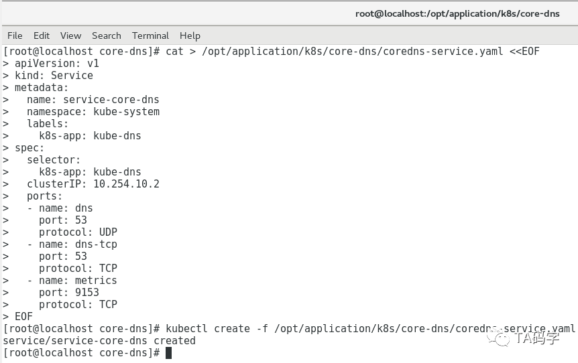The height and width of the screenshot is (363, 578).
Task: Click 'service/service-core-dns created' output text
Action: pos(99,340)
